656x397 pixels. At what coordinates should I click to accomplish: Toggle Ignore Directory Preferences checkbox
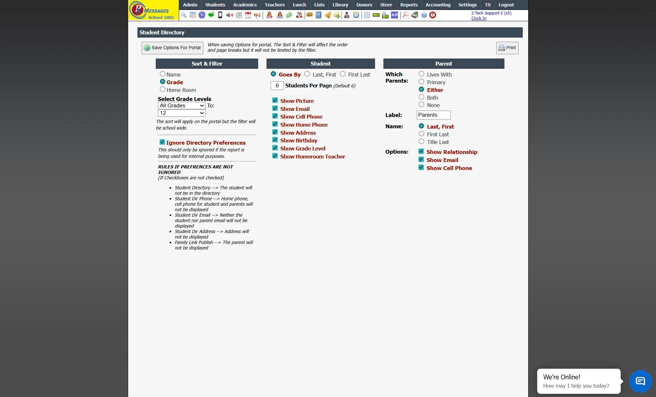click(162, 142)
